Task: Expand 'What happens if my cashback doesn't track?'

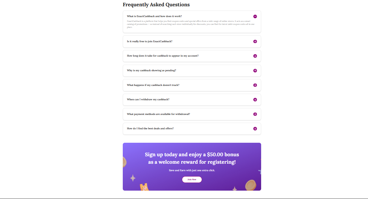Action: 153,85
